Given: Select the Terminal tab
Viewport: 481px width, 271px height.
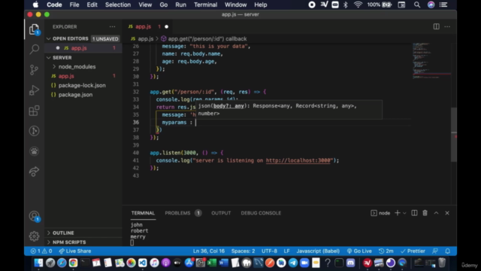Looking at the screenshot, I should (x=143, y=213).
